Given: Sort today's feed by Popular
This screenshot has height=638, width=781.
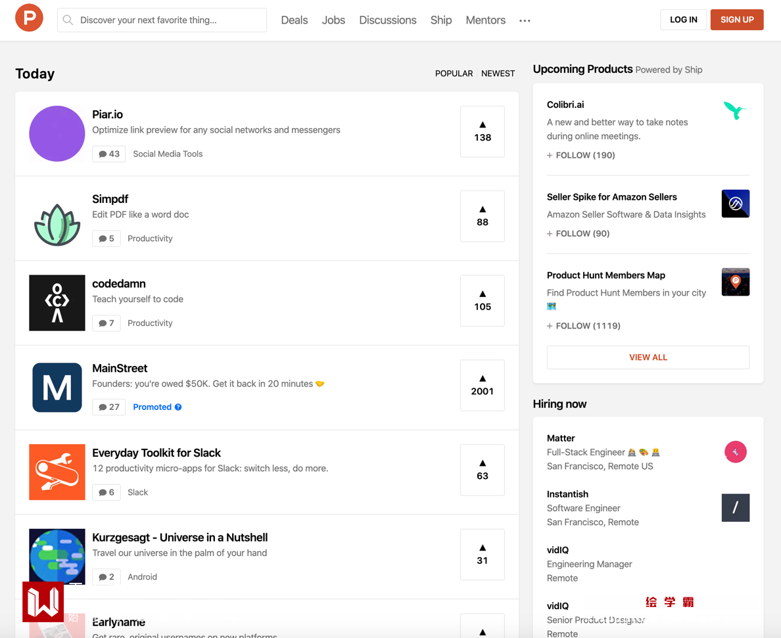Looking at the screenshot, I should point(454,74).
